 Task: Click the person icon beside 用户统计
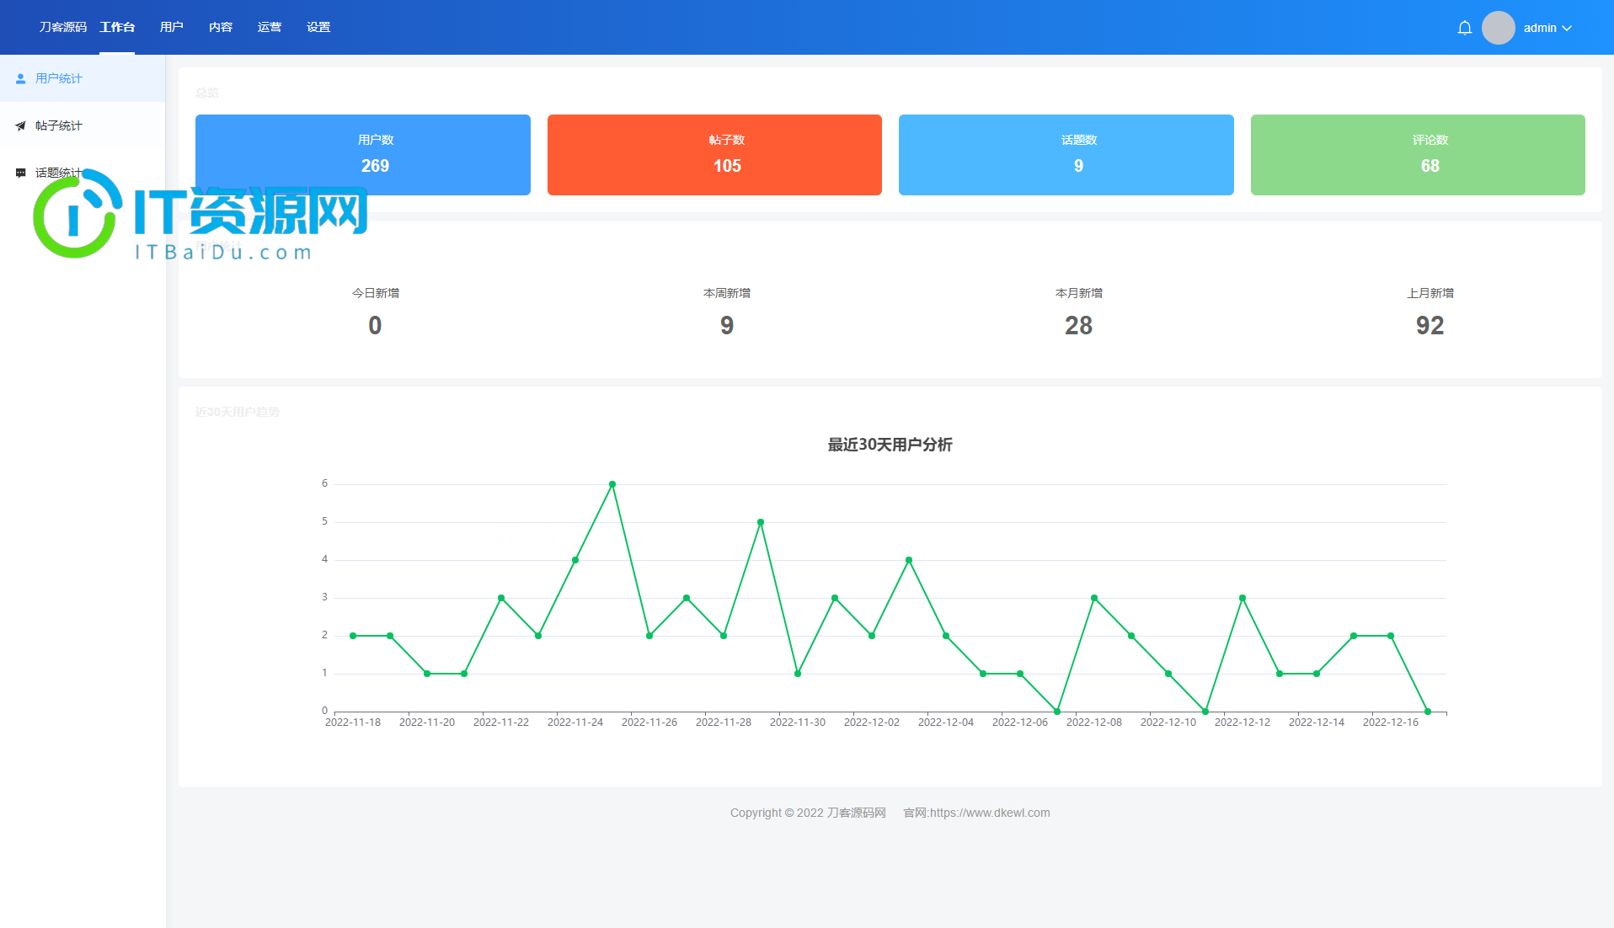(x=20, y=78)
